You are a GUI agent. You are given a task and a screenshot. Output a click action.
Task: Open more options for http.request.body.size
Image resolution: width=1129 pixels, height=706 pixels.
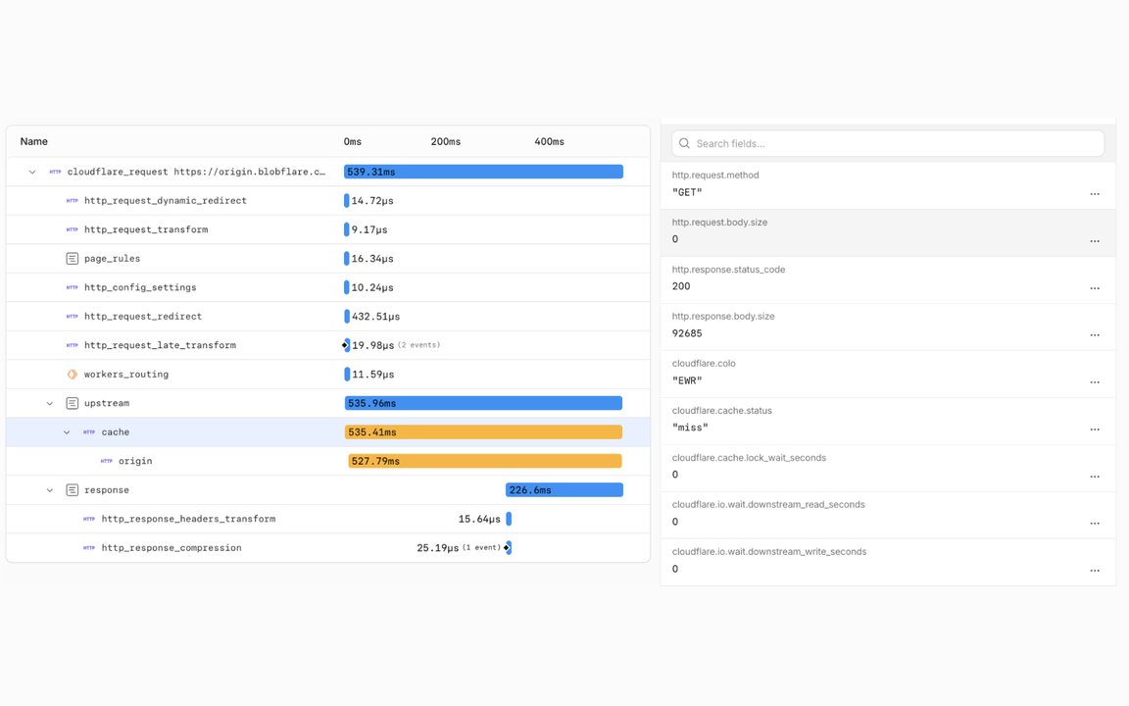pos(1095,240)
